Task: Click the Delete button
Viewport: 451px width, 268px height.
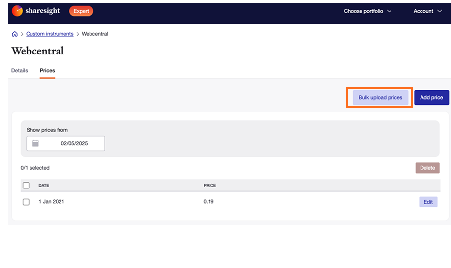Action: pyautogui.click(x=427, y=168)
